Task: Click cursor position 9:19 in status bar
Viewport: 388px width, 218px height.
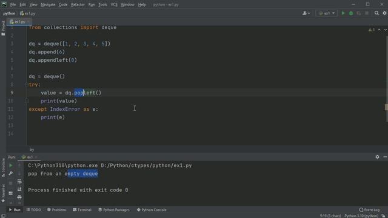Action: [330, 216]
